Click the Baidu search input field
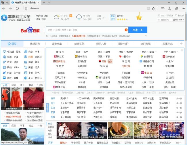The height and width of the screenshot is (145, 187). point(87,30)
